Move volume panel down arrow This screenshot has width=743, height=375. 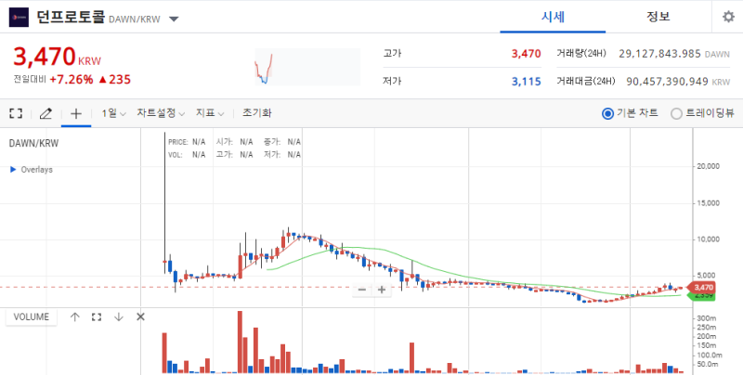click(119, 317)
